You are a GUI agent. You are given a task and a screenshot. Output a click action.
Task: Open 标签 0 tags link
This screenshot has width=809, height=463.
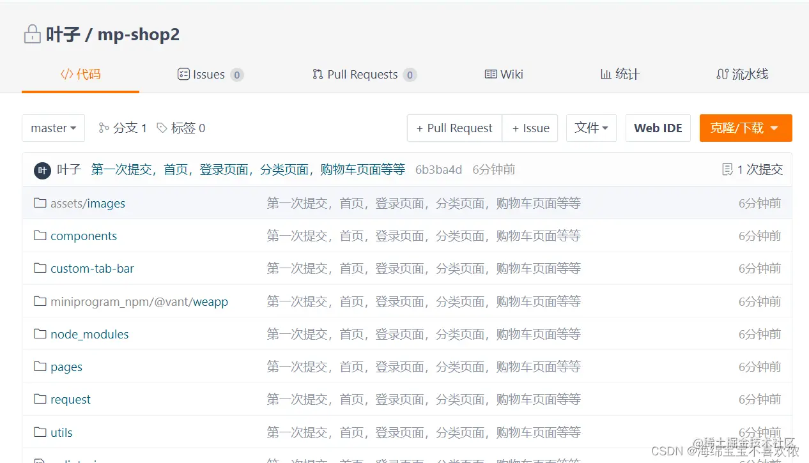(x=181, y=128)
